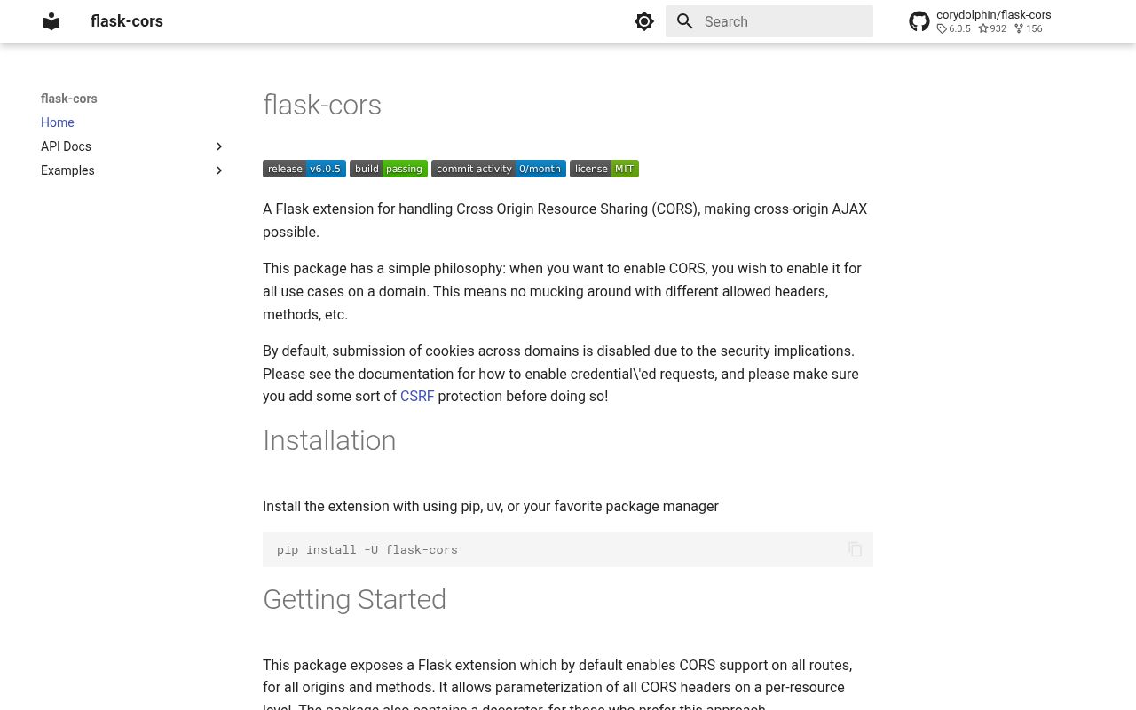Open the API Docs navigation item

pos(66,146)
